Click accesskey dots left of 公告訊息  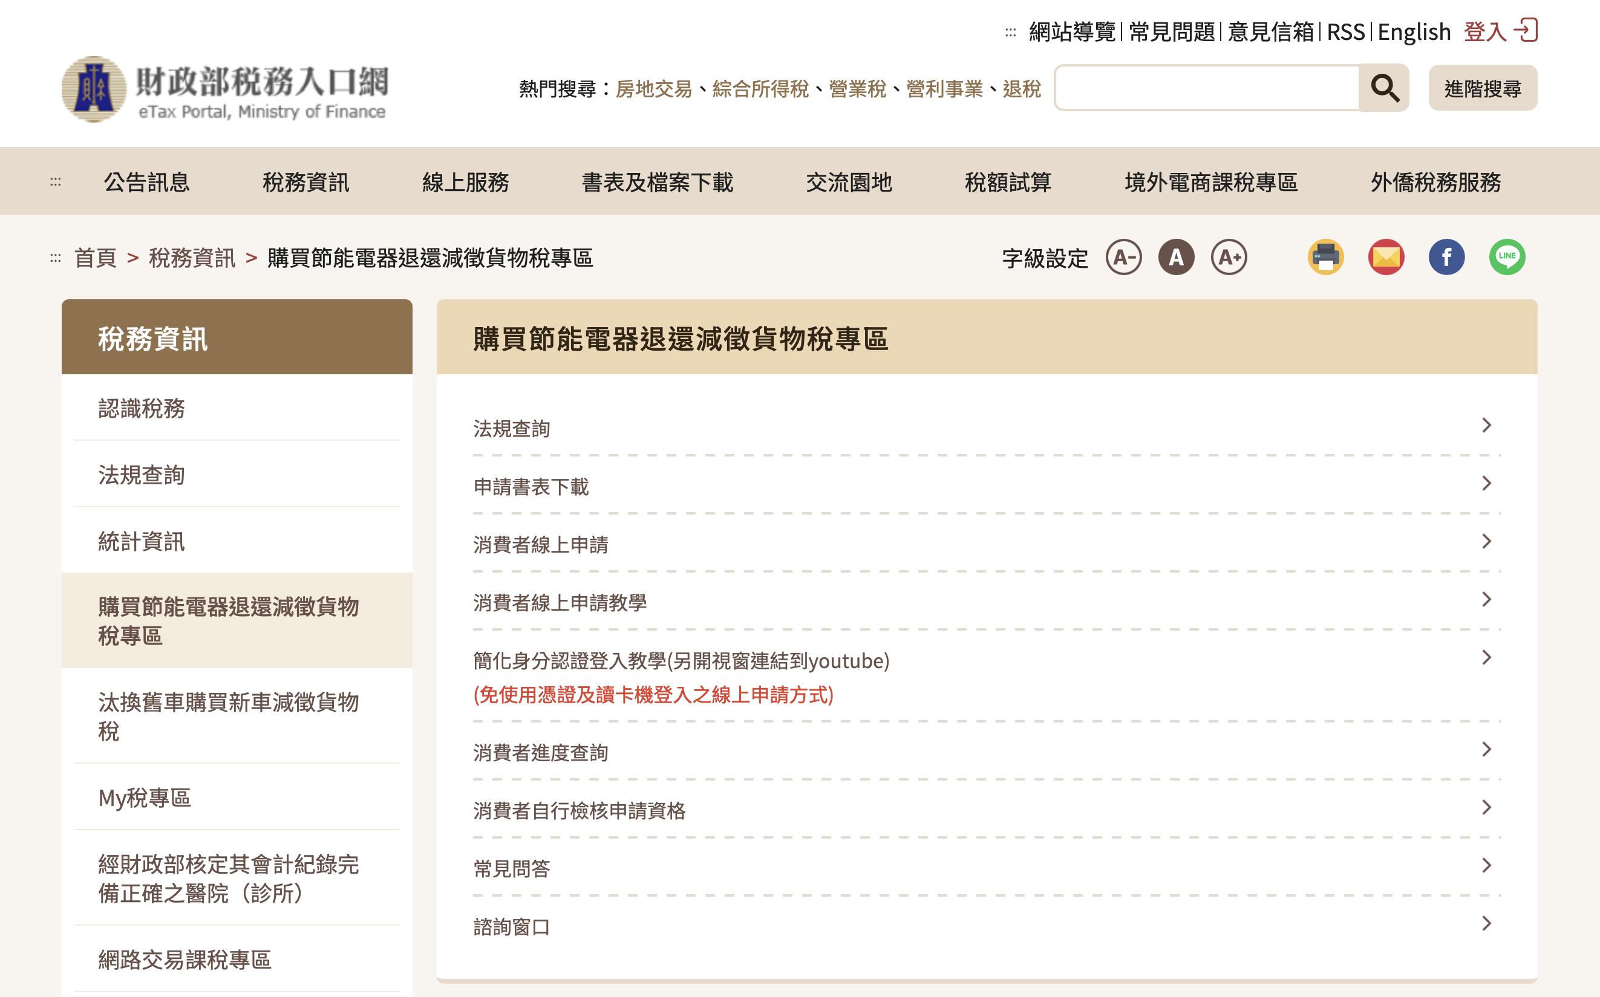pos(56,182)
